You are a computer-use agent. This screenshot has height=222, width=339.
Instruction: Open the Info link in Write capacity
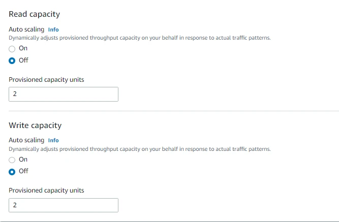[x=53, y=140]
